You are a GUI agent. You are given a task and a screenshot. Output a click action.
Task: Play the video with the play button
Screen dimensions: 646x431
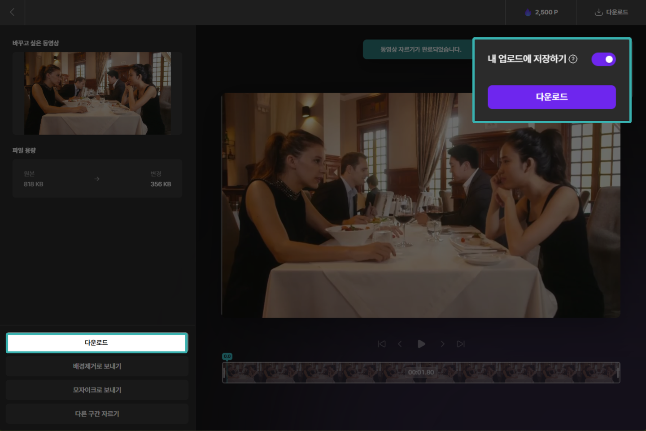tap(421, 344)
